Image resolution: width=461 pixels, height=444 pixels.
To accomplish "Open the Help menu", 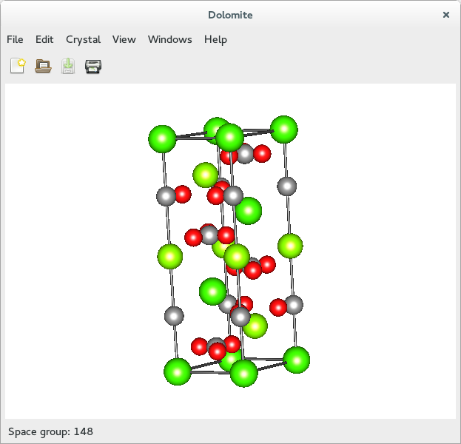I will (x=215, y=39).
